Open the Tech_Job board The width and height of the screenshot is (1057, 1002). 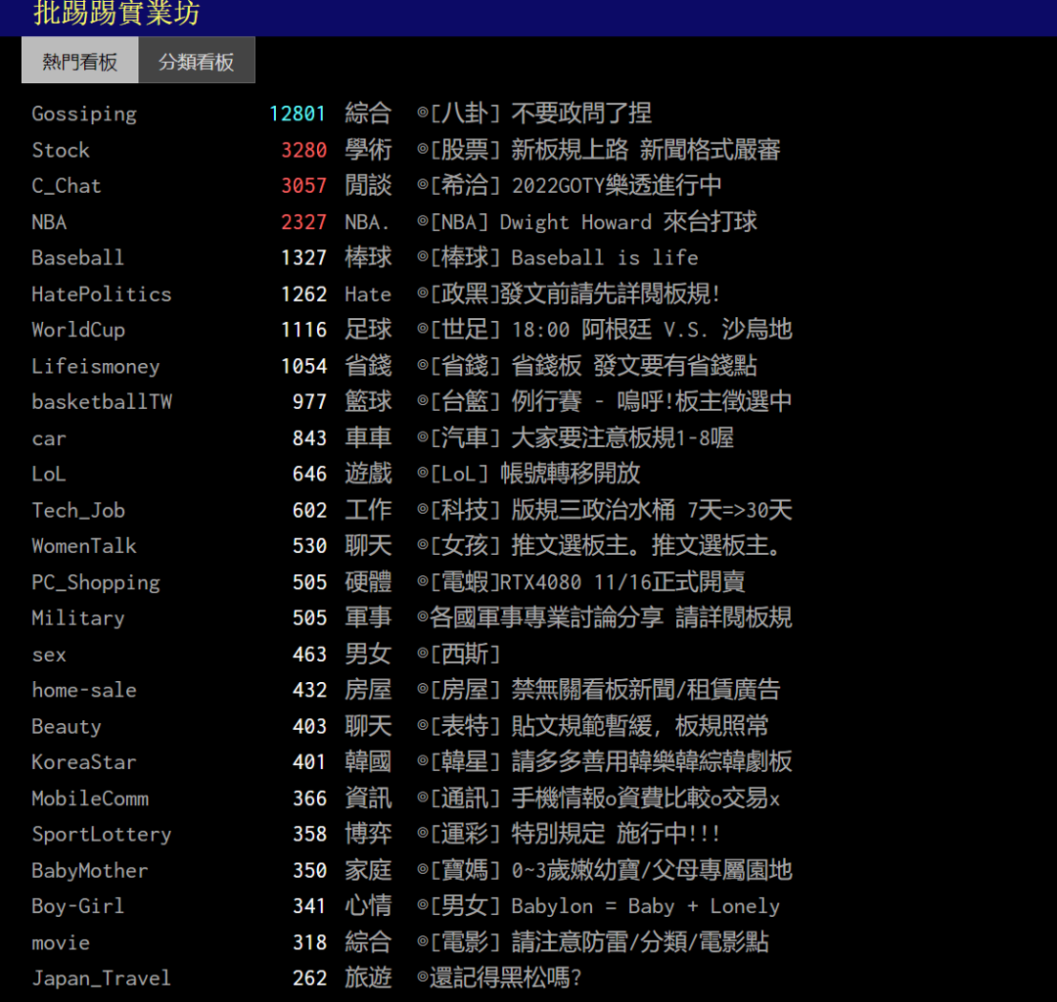coord(78,510)
